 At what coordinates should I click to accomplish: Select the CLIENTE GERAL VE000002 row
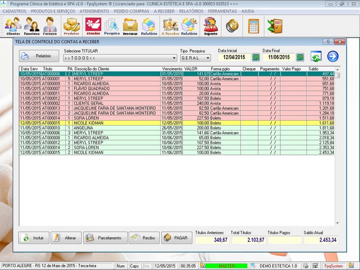click(177, 103)
